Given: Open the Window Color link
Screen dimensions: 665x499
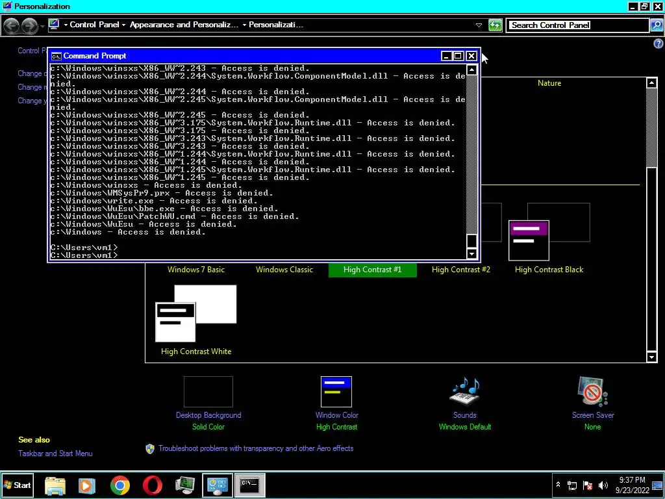Looking at the screenshot, I should coord(337,415).
